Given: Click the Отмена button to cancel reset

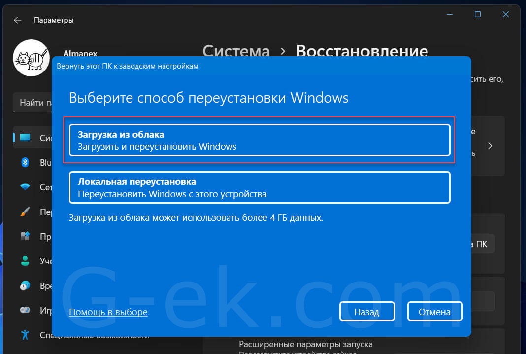Looking at the screenshot, I should 435,312.
